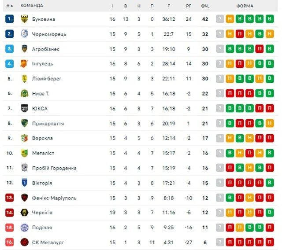282x250 pixels.
Task: Click the Інгулець club crest
Action: tap(25, 64)
